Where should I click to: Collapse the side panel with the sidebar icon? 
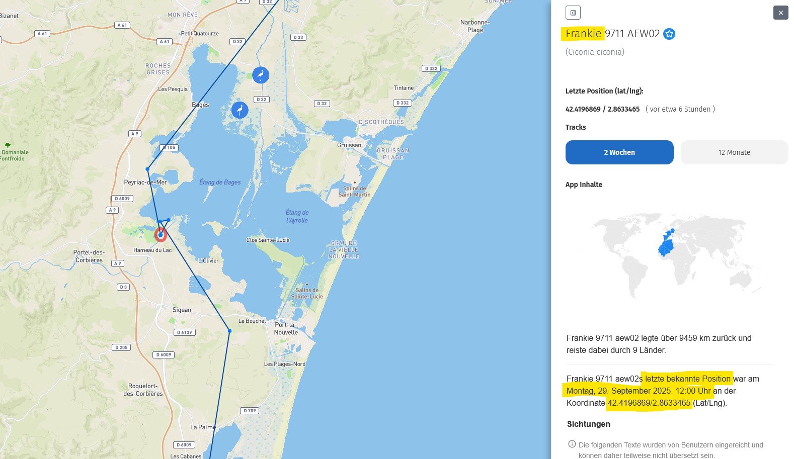pos(573,13)
